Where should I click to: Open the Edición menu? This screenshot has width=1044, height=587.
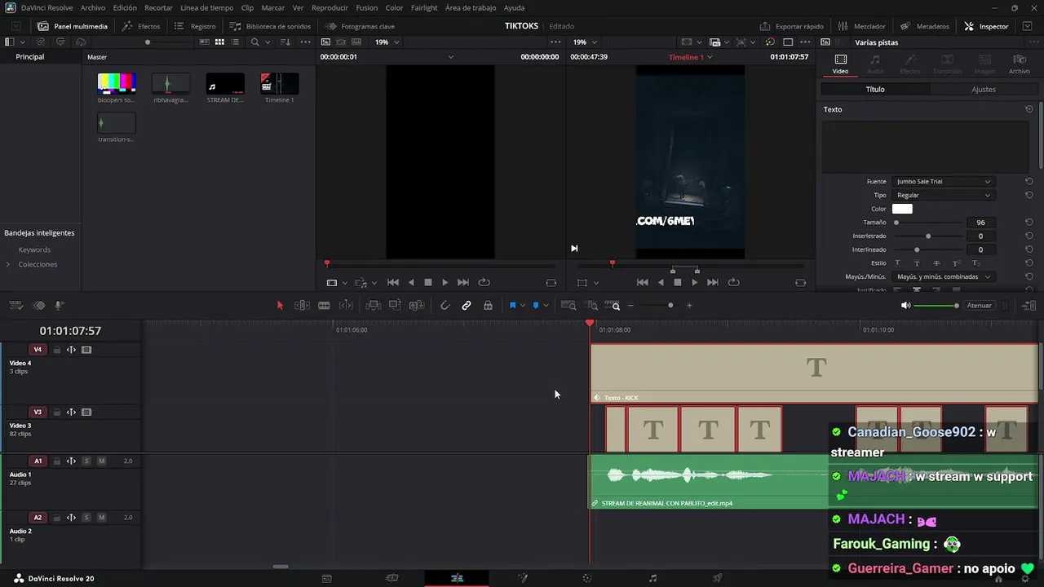pyautogui.click(x=125, y=7)
